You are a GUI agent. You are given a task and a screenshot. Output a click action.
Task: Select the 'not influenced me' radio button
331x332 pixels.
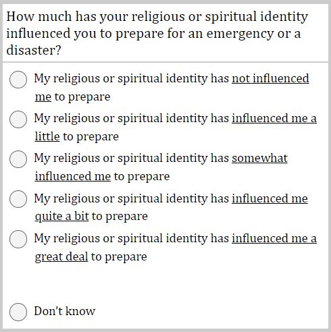point(18,80)
